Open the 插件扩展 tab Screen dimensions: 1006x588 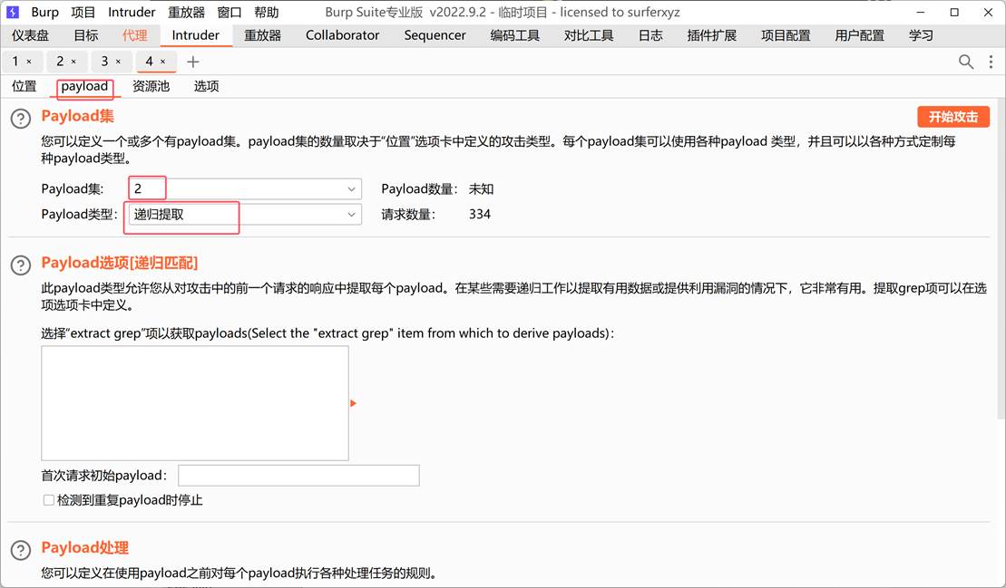711,35
